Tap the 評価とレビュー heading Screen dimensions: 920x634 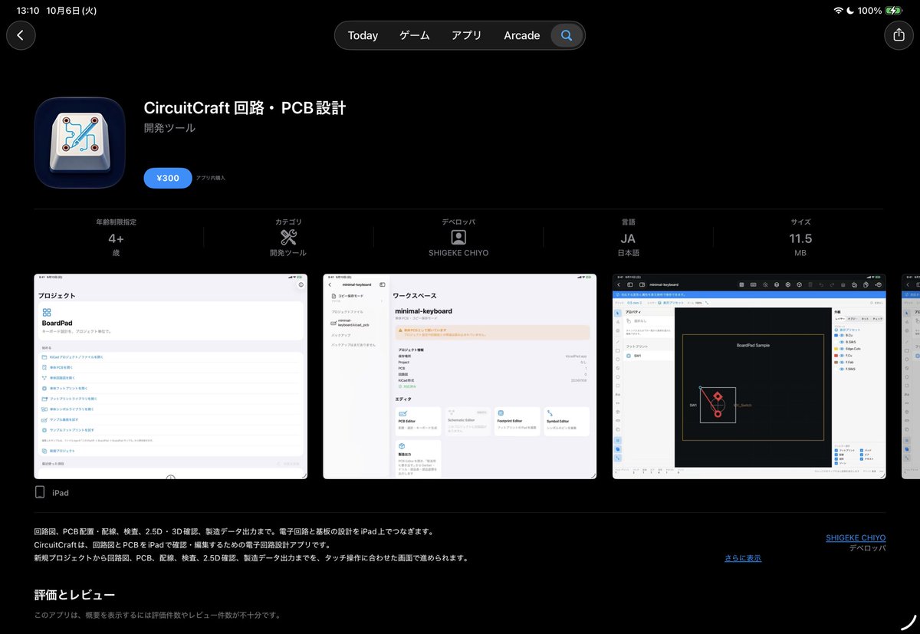click(x=75, y=595)
